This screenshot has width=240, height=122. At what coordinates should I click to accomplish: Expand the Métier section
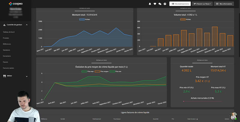coord(27,76)
